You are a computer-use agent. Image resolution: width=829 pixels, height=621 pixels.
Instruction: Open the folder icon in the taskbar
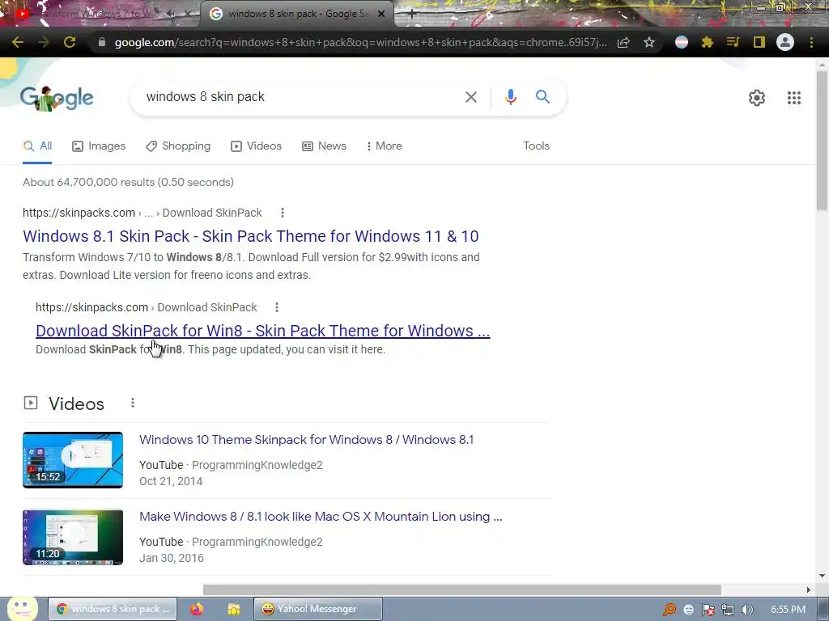click(x=234, y=609)
